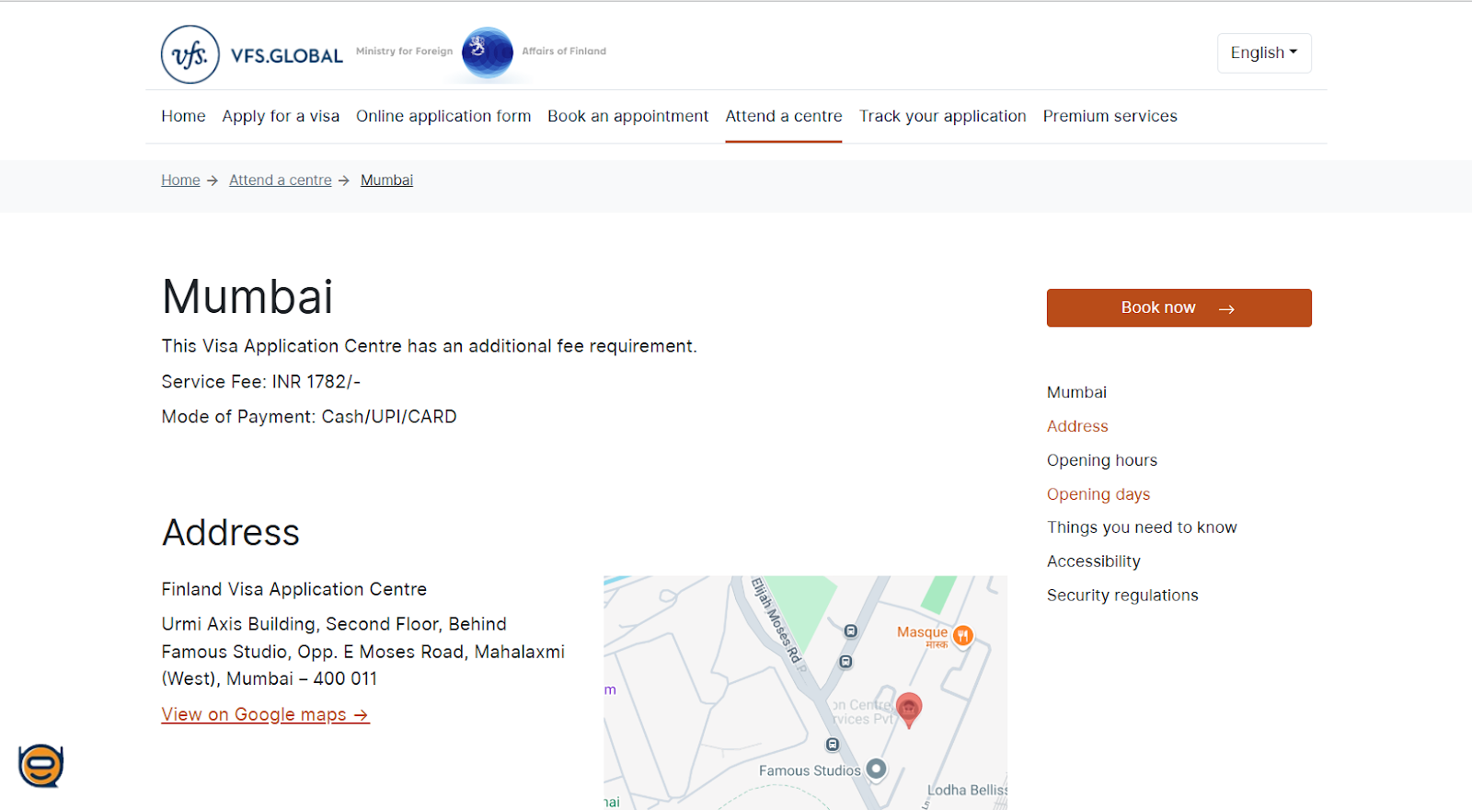This screenshot has height=810, width=1472.
Task: Click the Service Fee: INR 1782/- text
Action: (x=260, y=381)
